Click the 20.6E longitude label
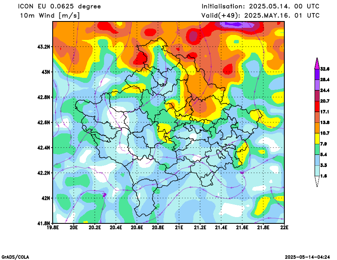Image resolution: width=337 pixels, height=260 pixels. point(137,227)
